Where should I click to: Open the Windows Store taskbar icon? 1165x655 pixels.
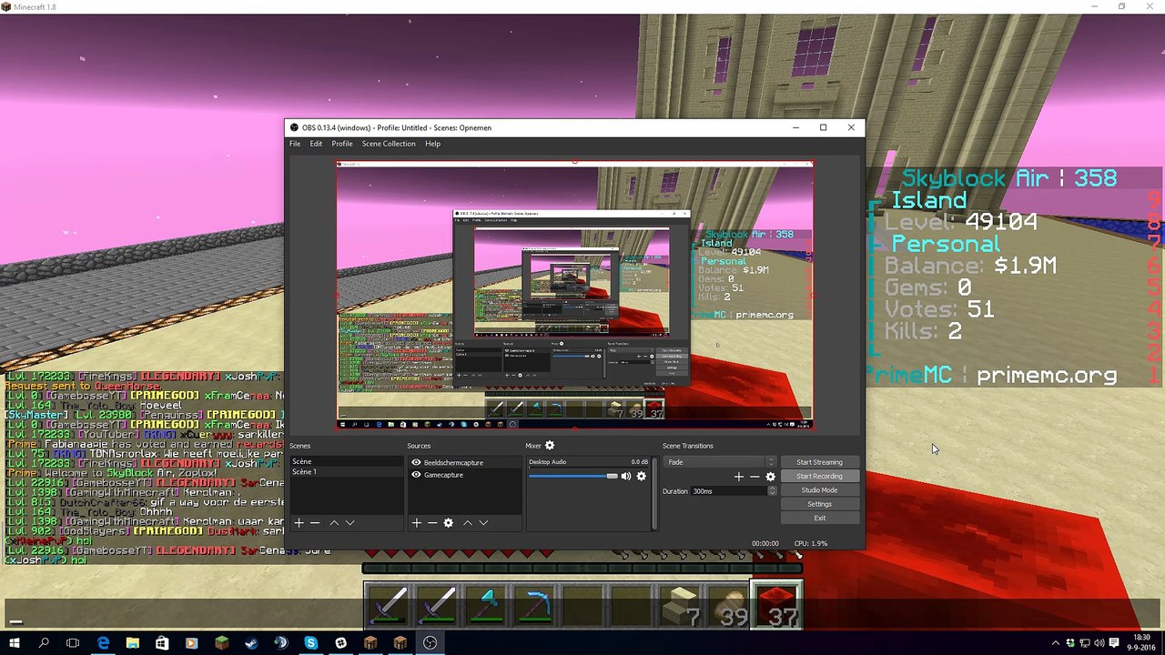click(162, 643)
